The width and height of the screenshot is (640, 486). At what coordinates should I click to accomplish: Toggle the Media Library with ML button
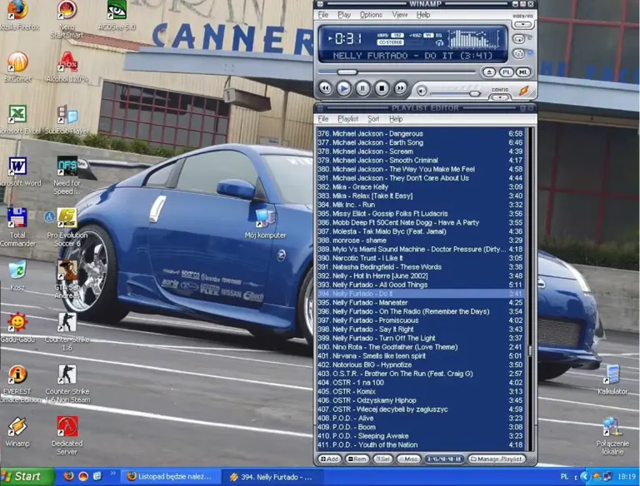[523, 72]
